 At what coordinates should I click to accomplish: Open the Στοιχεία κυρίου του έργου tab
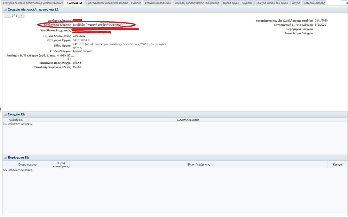[x=272, y=3]
